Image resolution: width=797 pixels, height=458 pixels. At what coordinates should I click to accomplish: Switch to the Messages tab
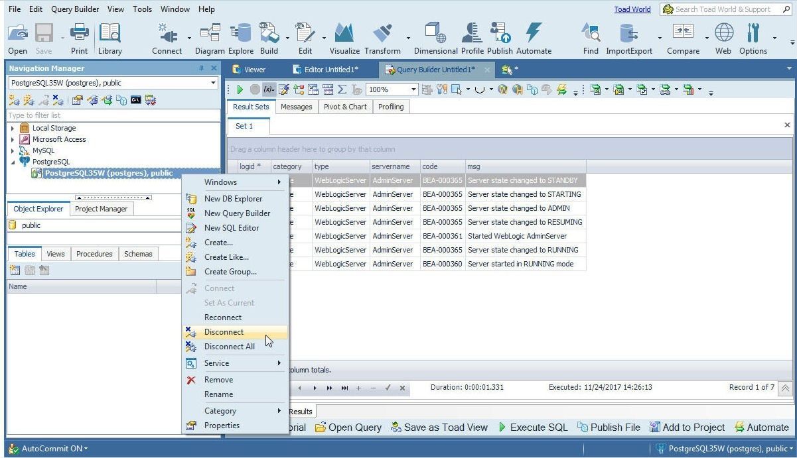(296, 107)
